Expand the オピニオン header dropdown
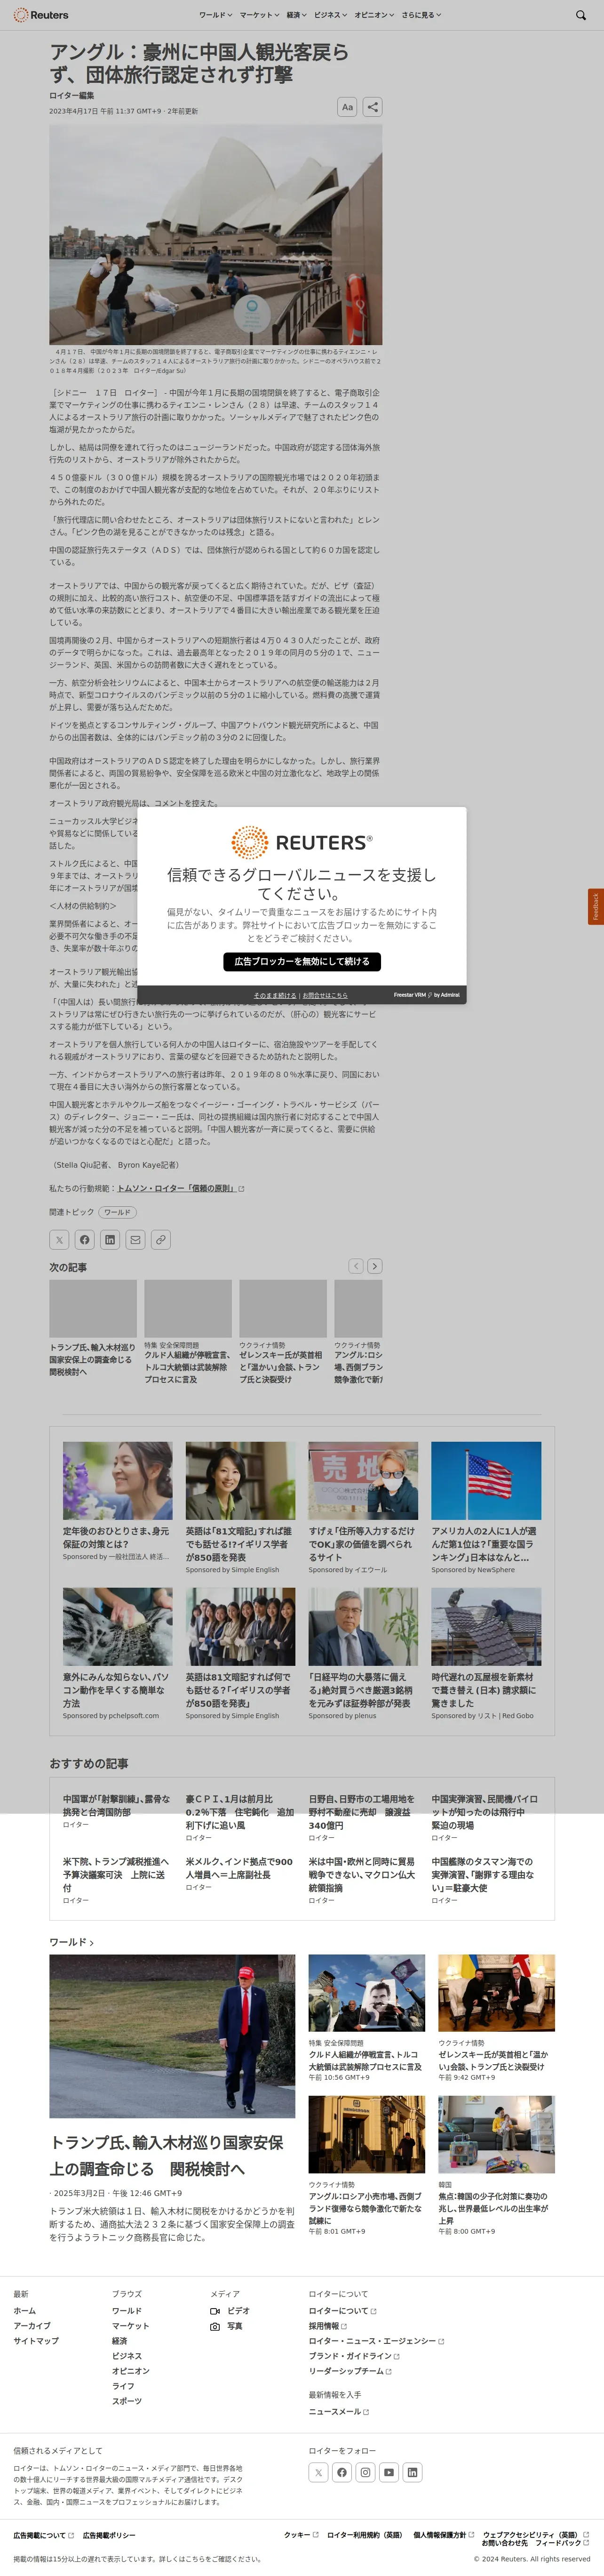Screen dimensions: 604x2576 [x=374, y=15]
